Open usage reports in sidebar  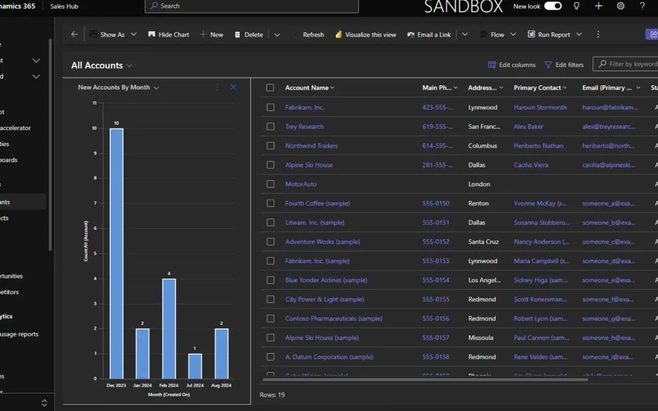click(19, 334)
